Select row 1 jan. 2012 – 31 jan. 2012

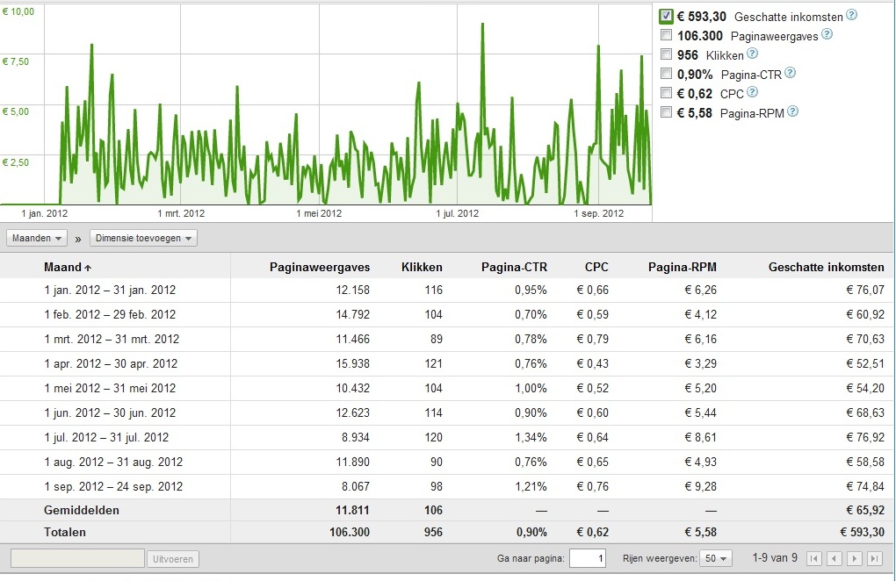447,290
